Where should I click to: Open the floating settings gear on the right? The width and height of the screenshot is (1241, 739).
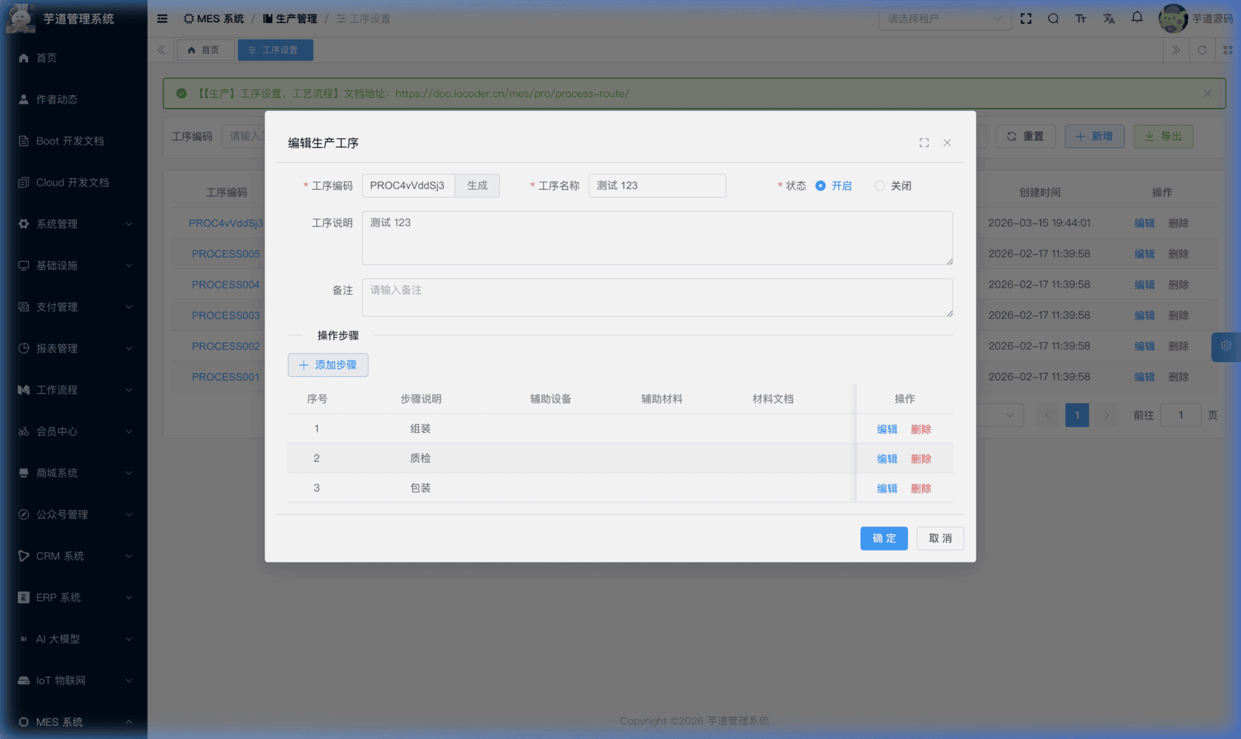pyautogui.click(x=1226, y=346)
